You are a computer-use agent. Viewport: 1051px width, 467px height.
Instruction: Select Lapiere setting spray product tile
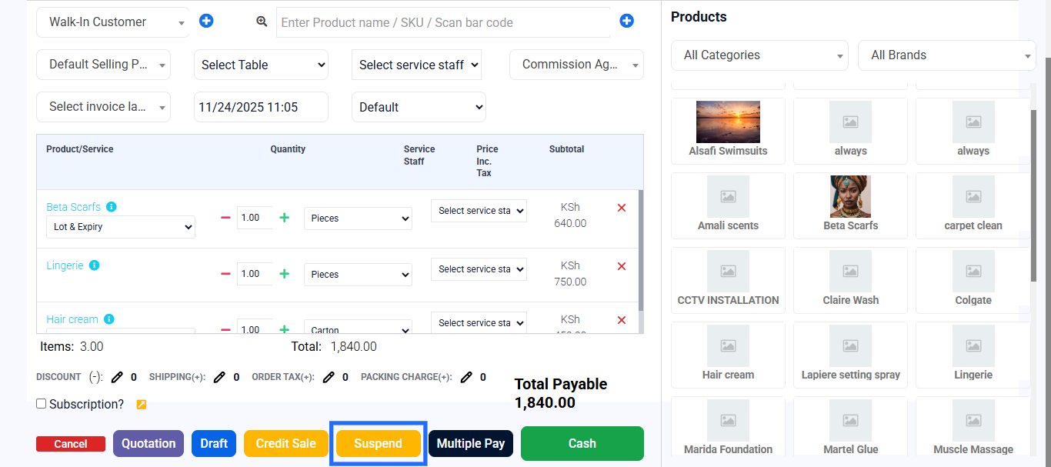850,354
